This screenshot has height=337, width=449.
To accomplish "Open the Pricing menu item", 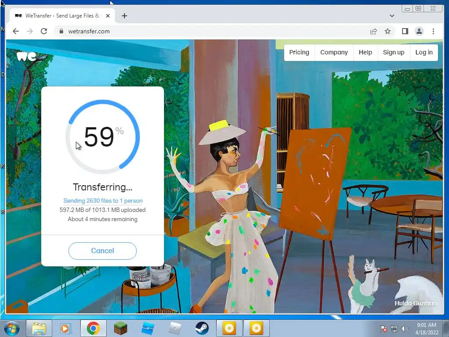I will coord(299,53).
